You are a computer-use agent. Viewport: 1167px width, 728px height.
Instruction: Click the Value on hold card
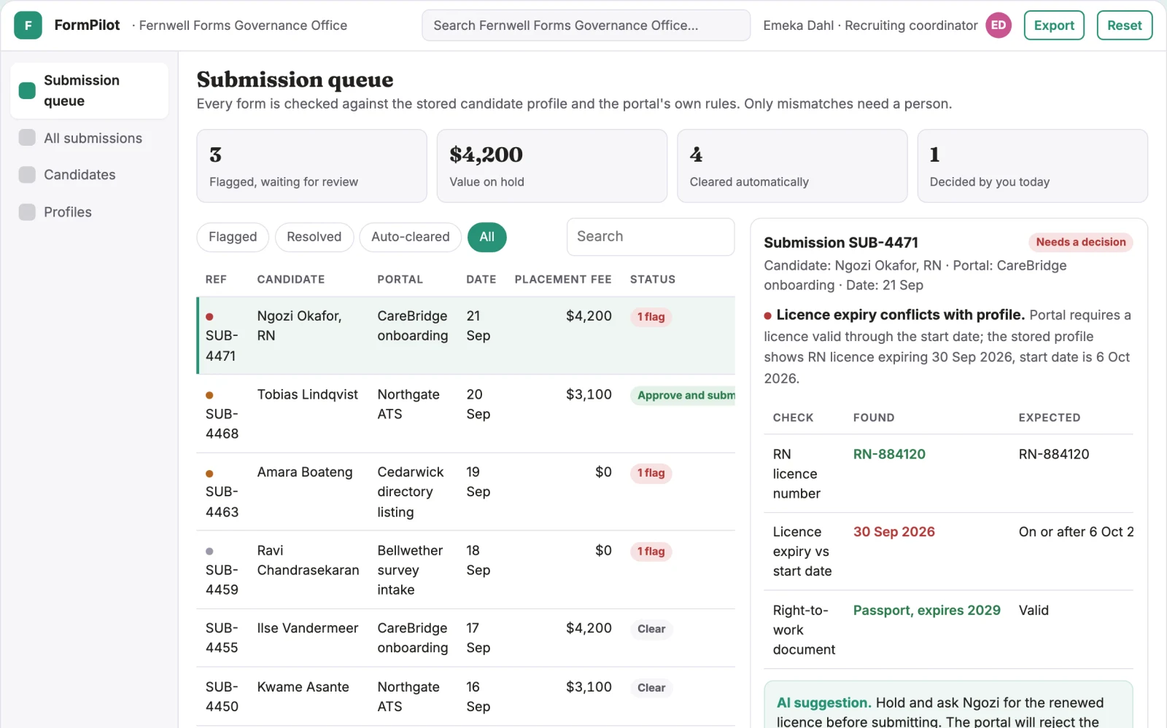(x=552, y=166)
